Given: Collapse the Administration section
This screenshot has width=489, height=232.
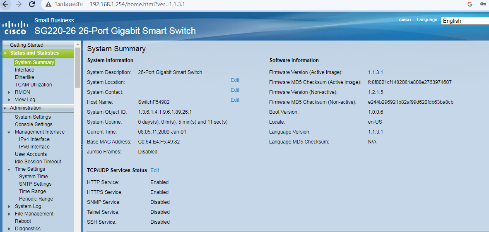Looking at the screenshot, I should coord(5,108).
